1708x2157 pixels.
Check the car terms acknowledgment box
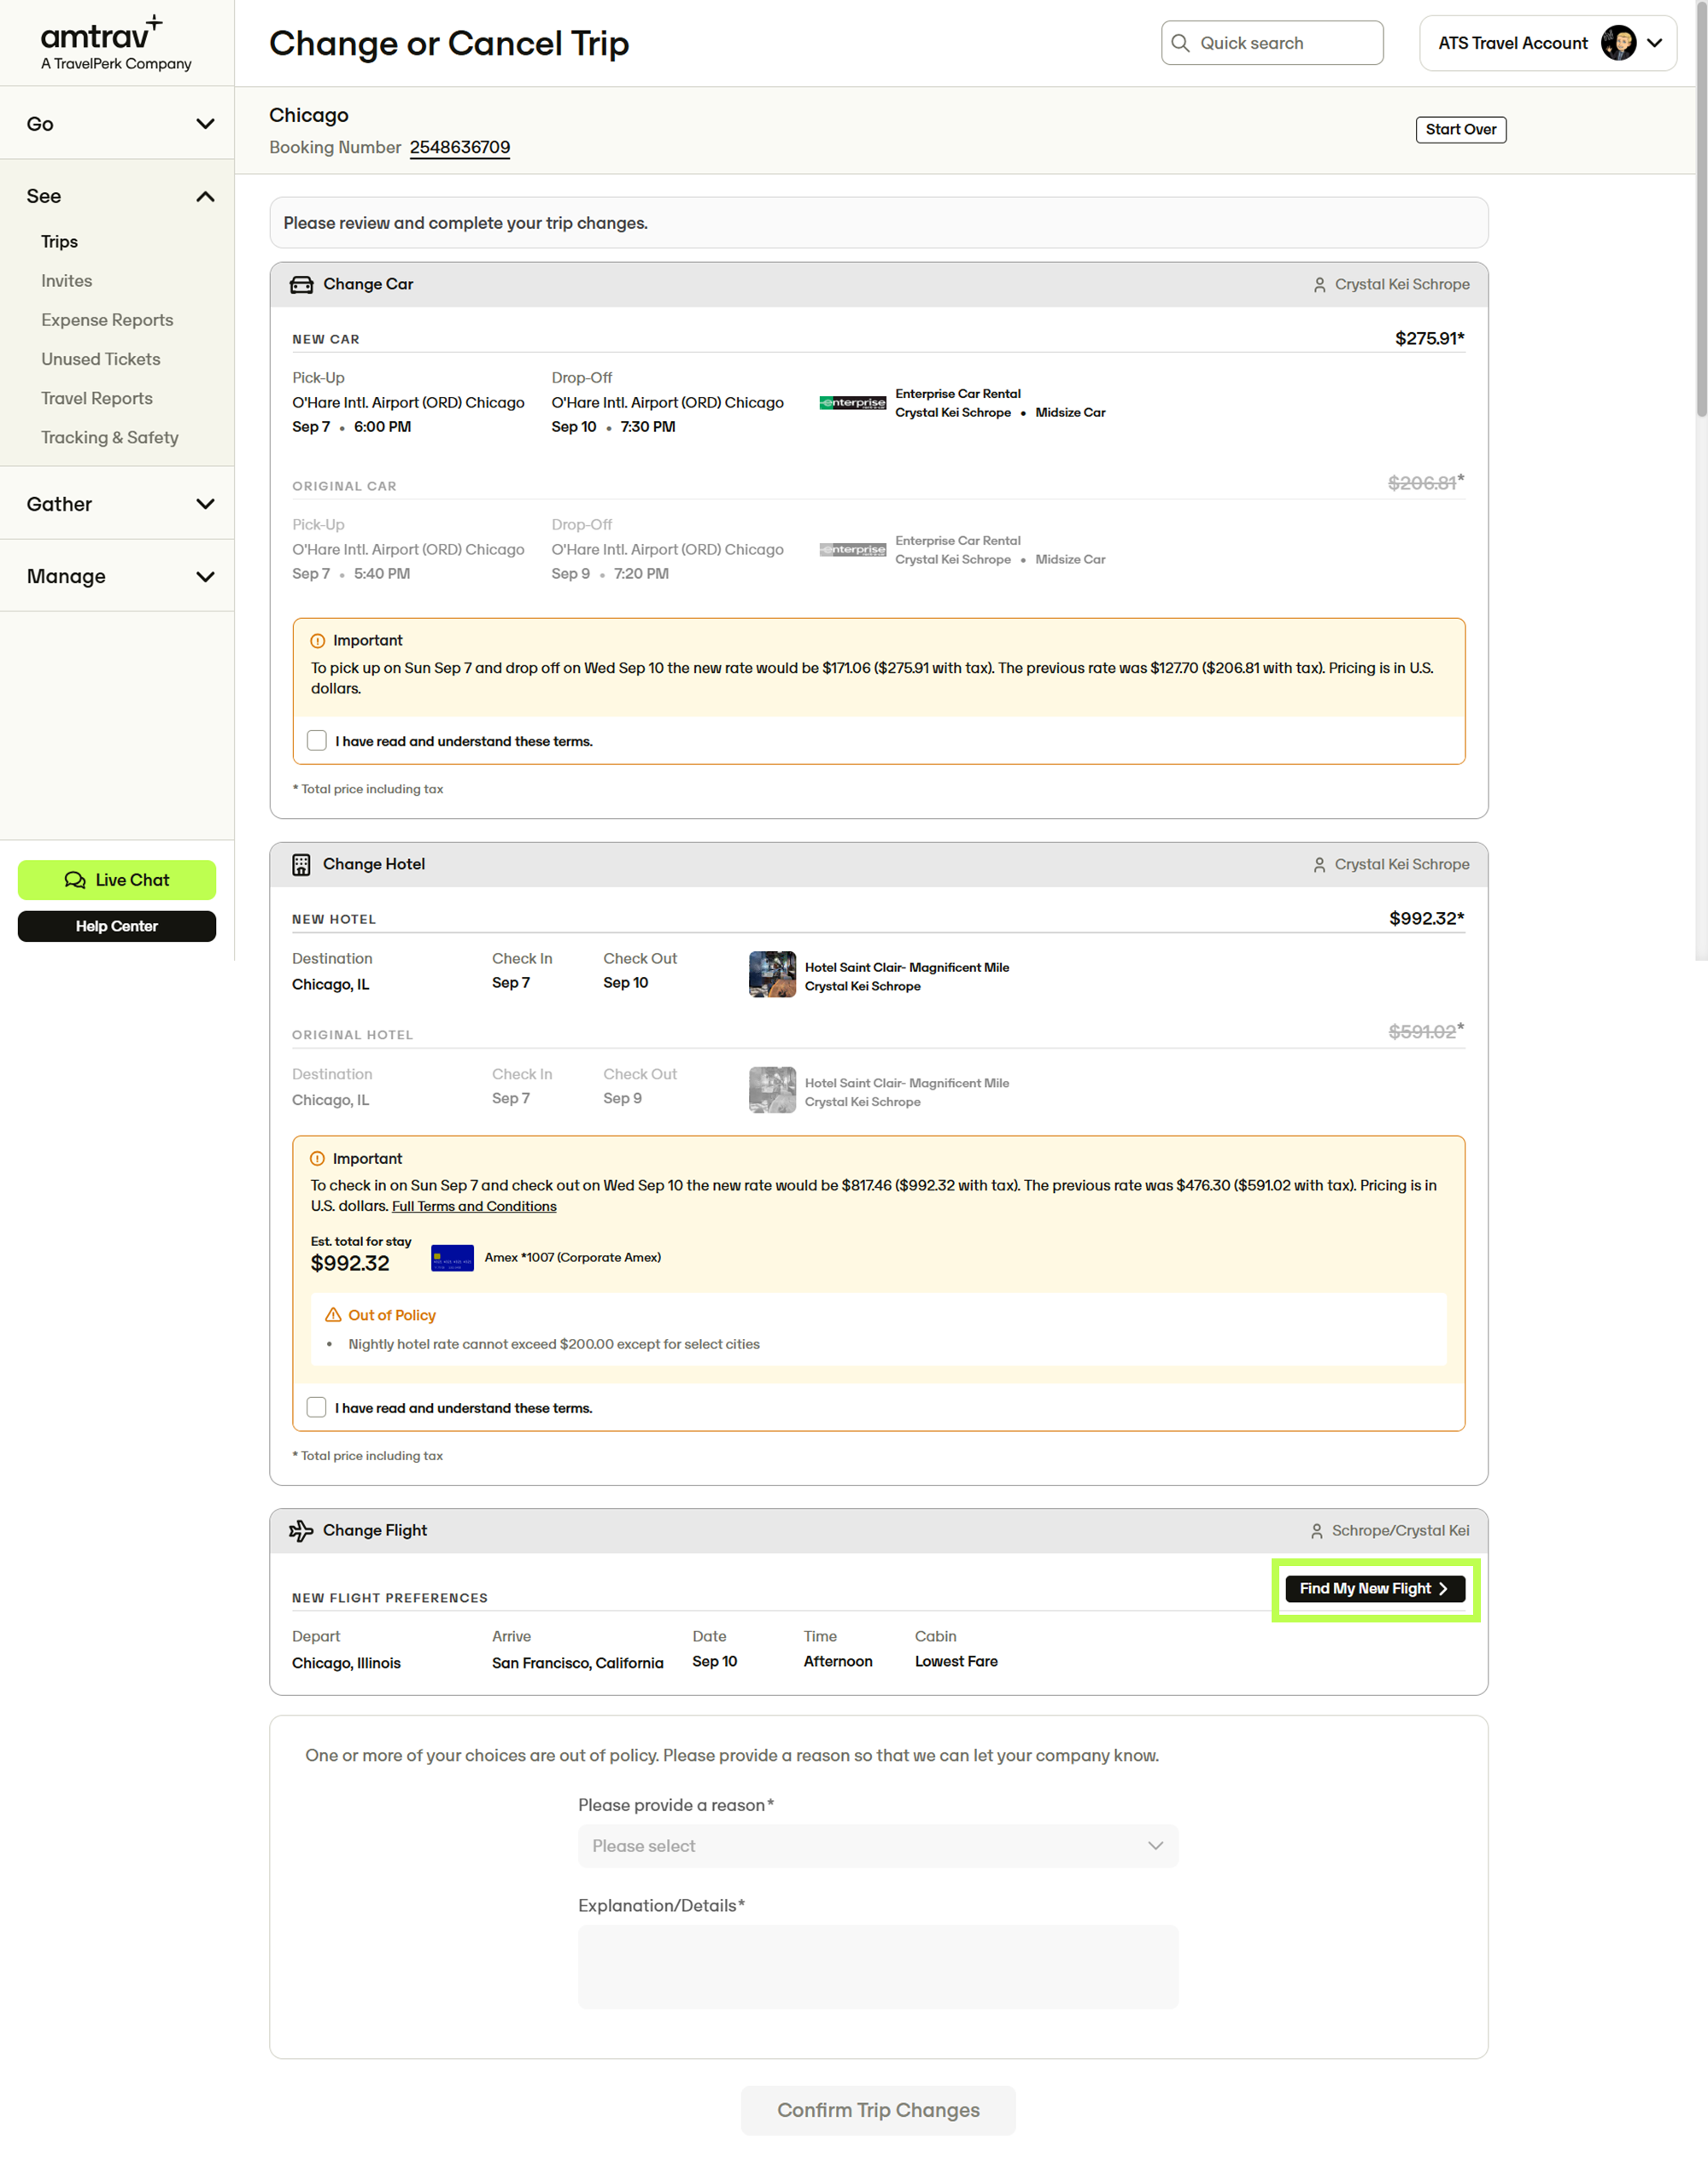[x=317, y=740]
